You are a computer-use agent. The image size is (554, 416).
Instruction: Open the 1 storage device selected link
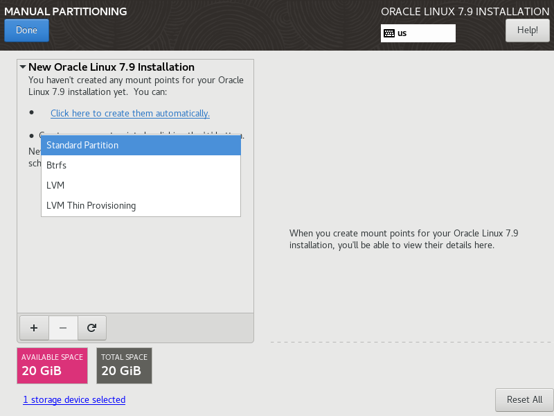coord(74,400)
